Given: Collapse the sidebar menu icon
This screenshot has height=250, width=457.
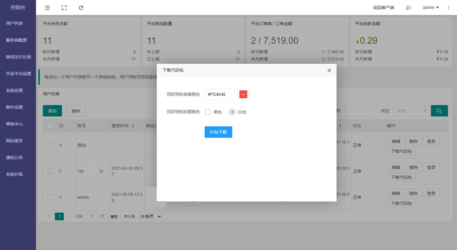Looking at the screenshot, I should (47, 8).
